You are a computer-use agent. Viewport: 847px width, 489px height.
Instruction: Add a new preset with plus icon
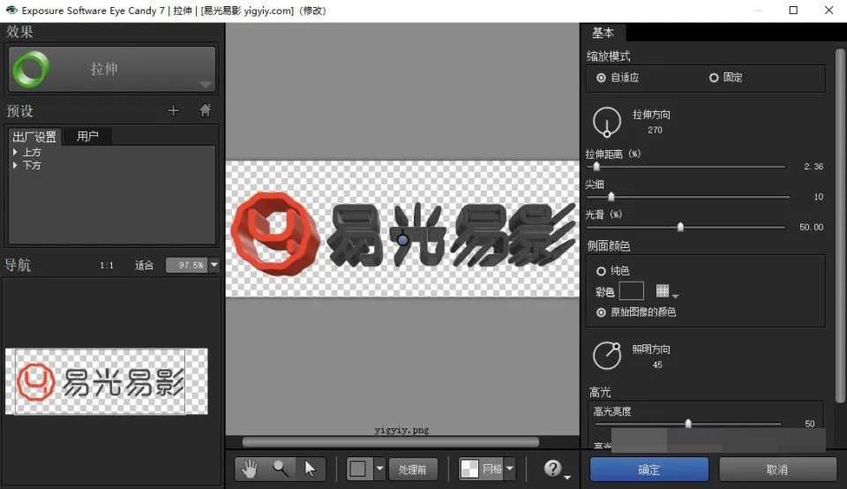(174, 110)
